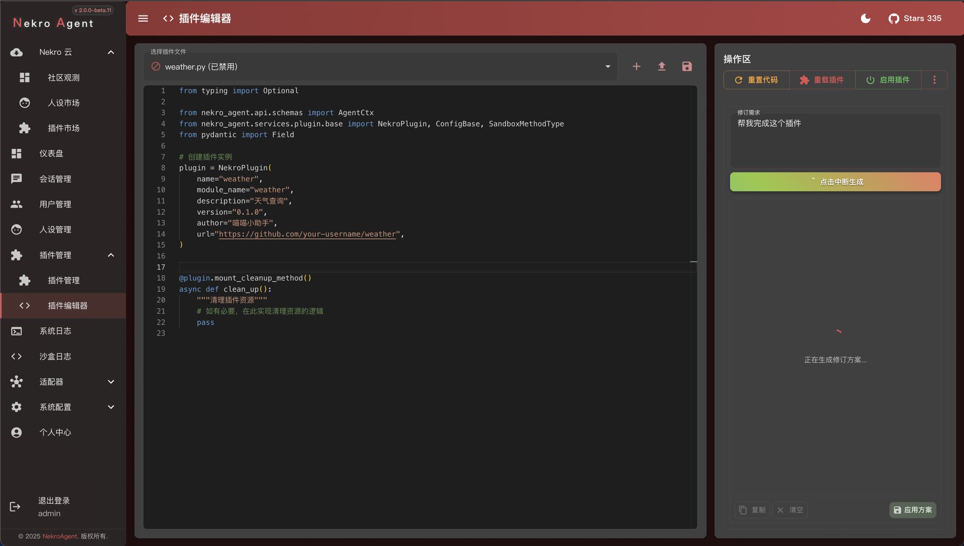Click 重载插件 button
The image size is (964, 546).
(822, 80)
